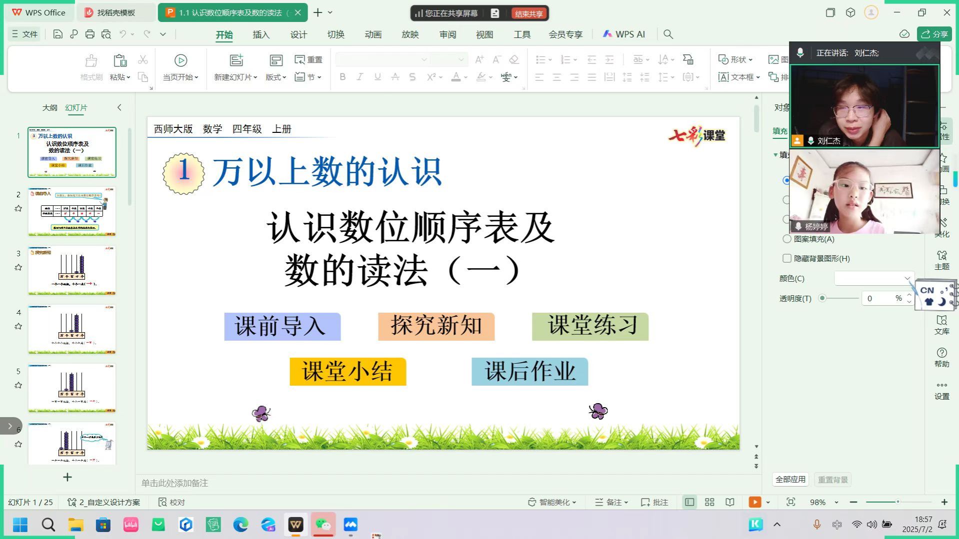This screenshot has width=959, height=539.
Task: Open the search magnifier in ribbon
Action: (668, 34)
